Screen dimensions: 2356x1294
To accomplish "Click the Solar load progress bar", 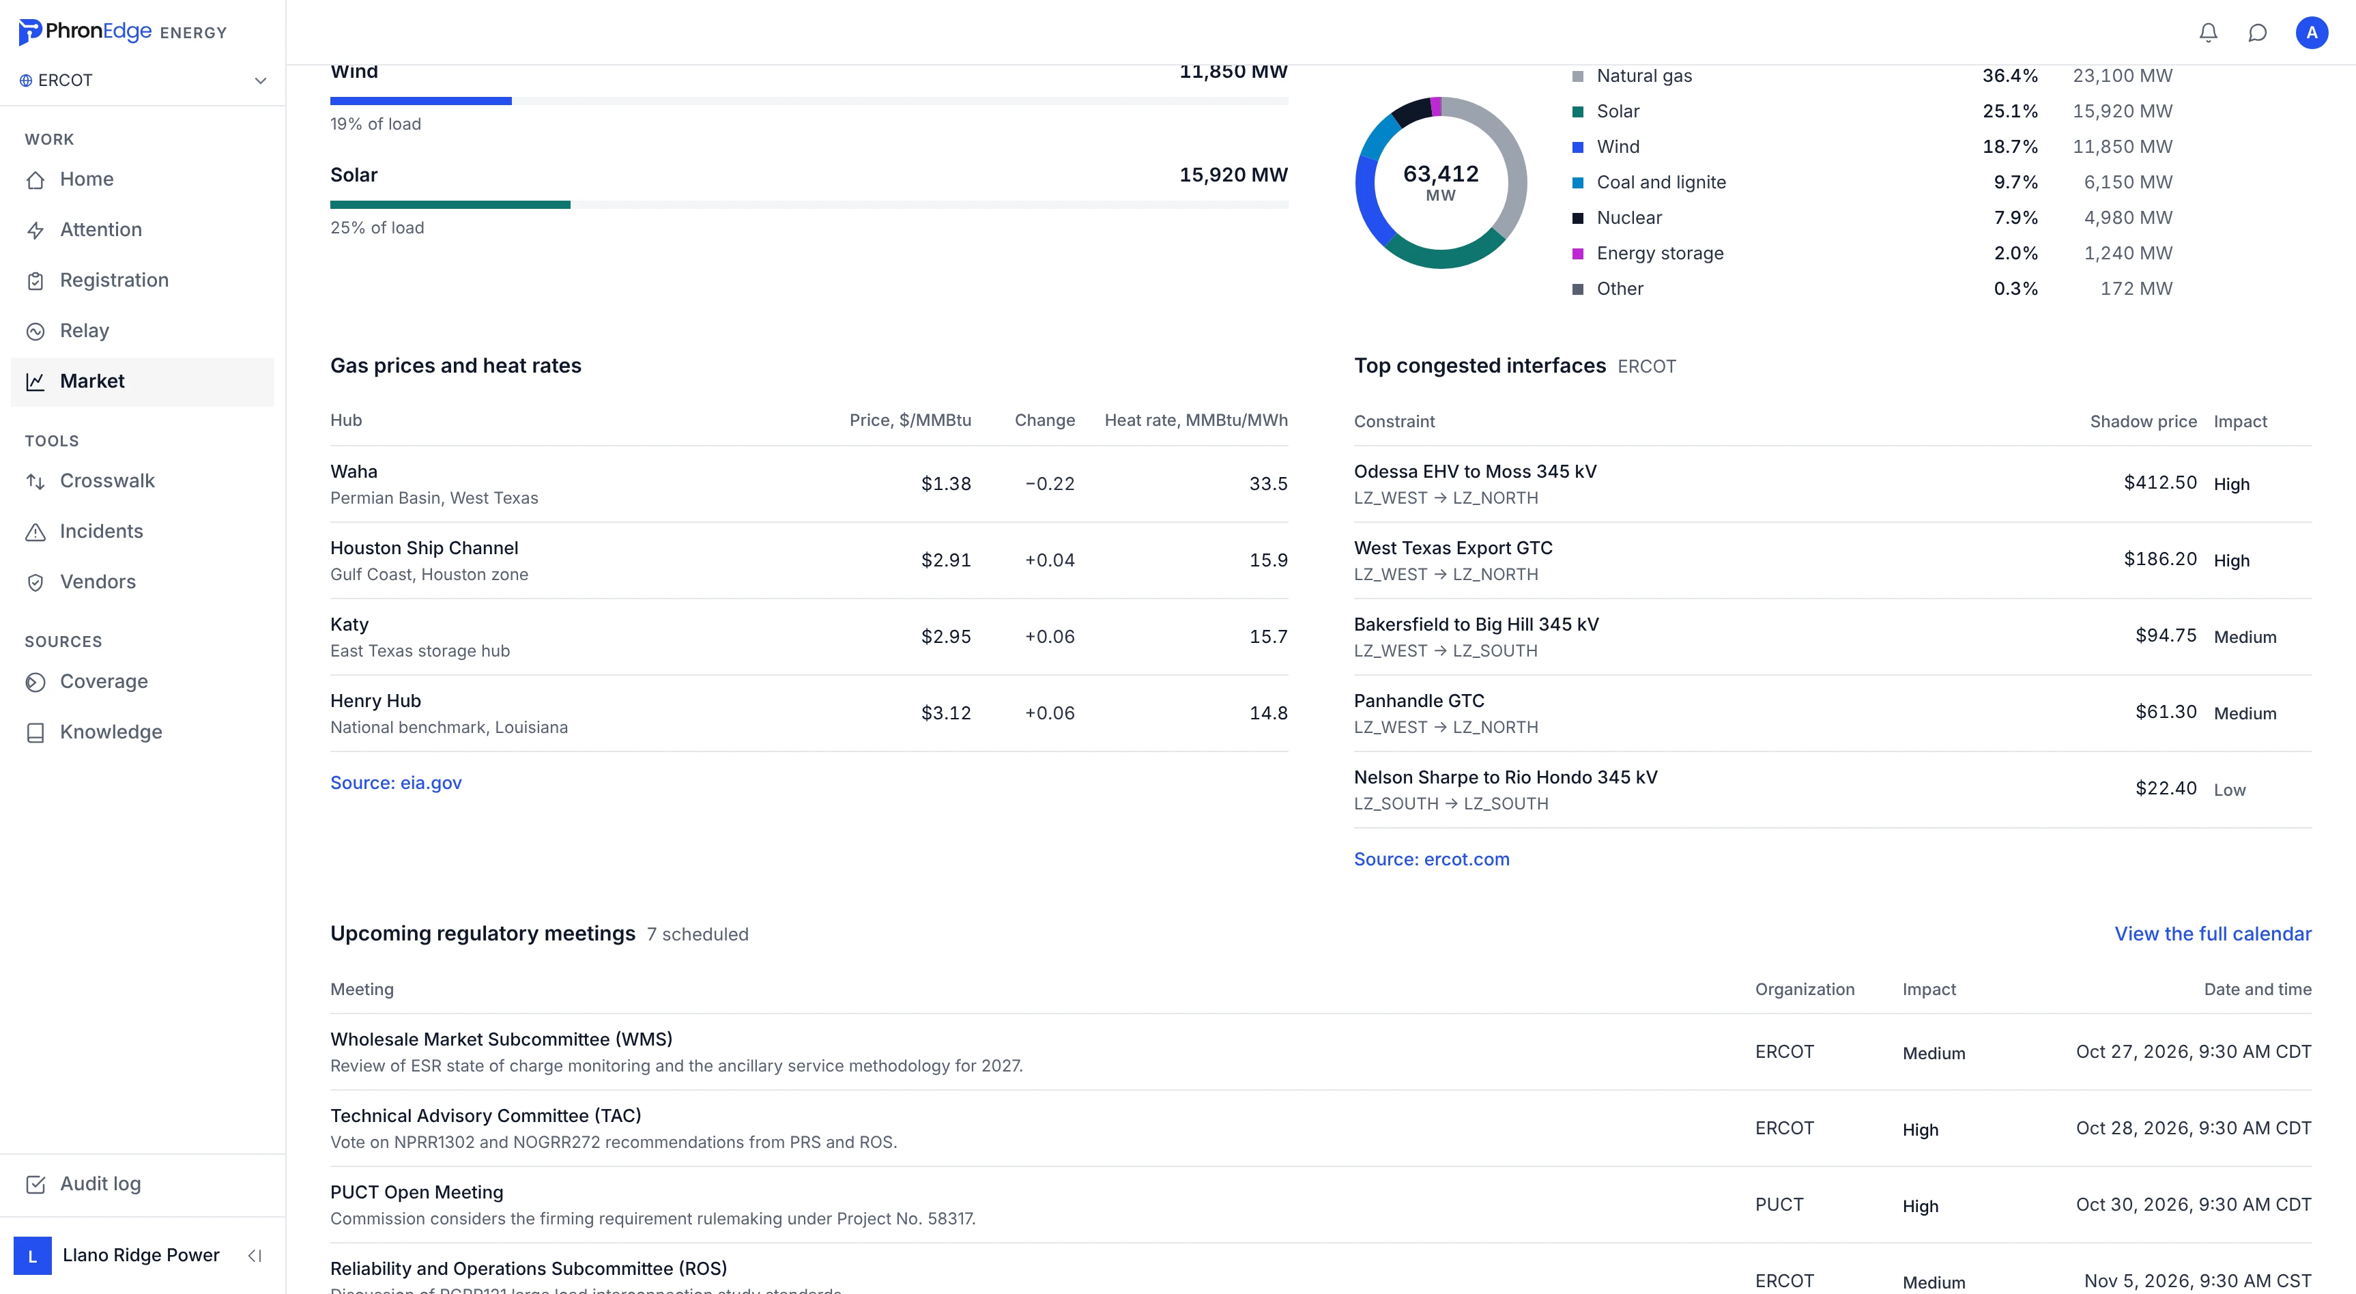I will click(x=809, y=205).
